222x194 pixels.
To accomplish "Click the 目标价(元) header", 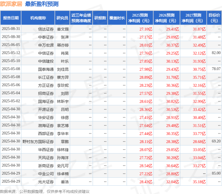I will (214, 18).
